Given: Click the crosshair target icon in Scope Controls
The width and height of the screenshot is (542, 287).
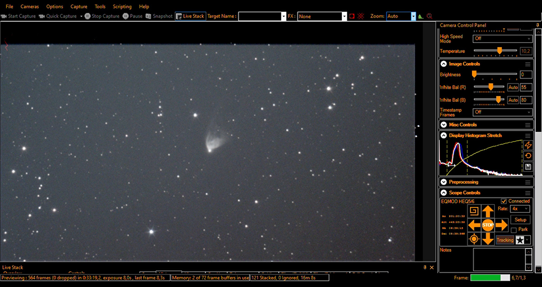Looking at the screenshot, I should pyautogui.click(x=474, y=239).
